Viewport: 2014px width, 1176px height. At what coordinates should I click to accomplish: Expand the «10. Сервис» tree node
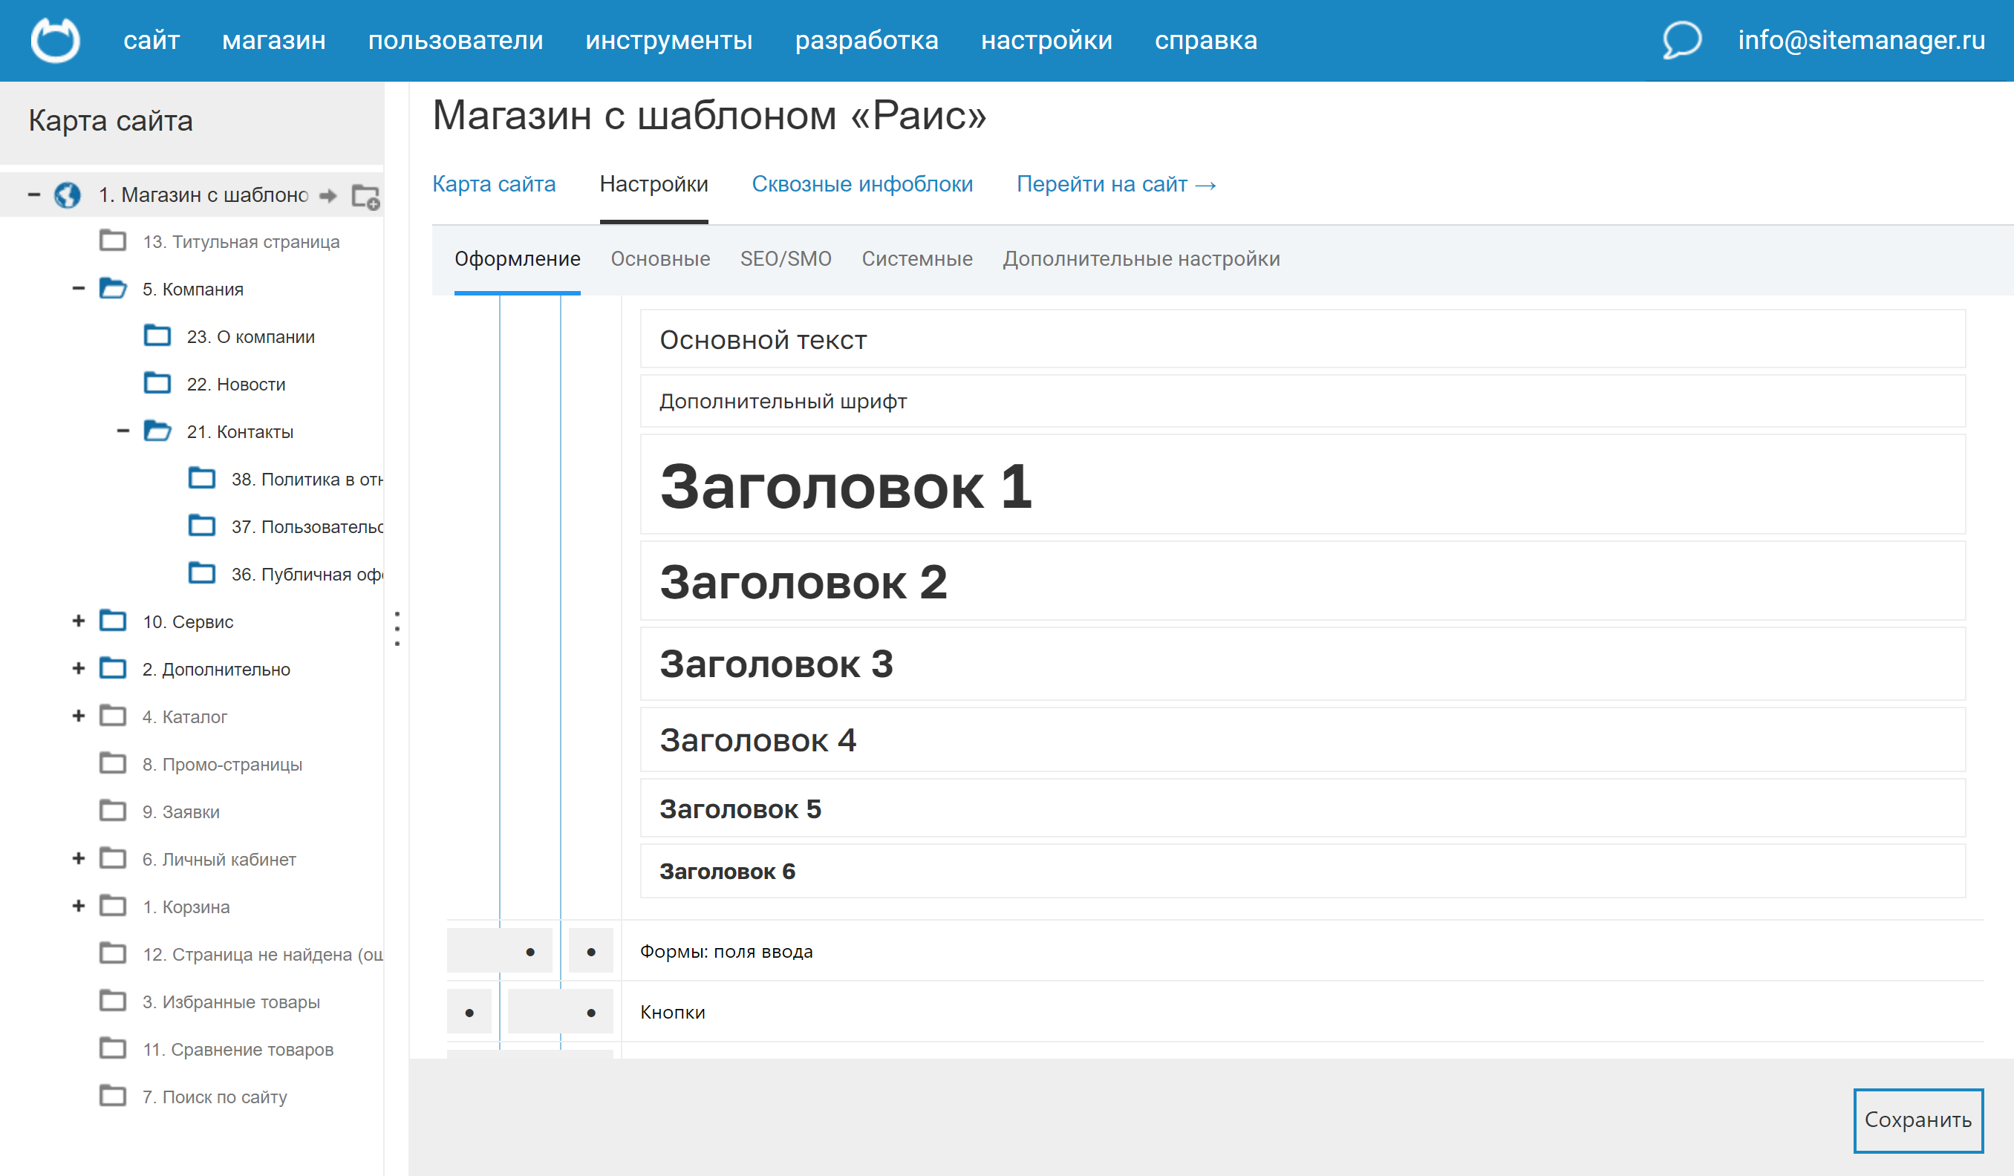coord(78,620)
